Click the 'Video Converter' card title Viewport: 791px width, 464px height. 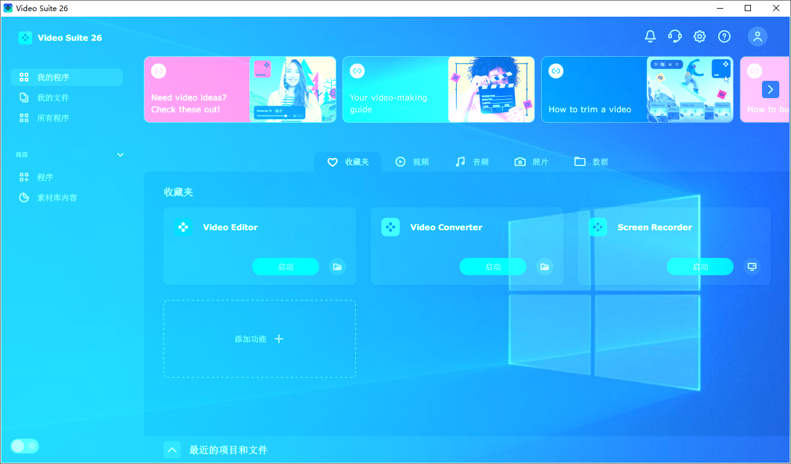pos(446,227)
